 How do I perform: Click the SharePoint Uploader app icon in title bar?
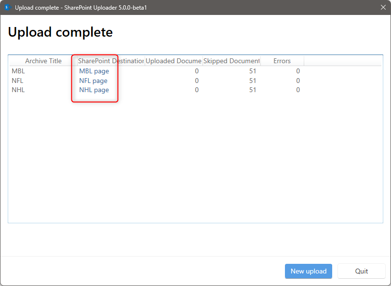7,8
